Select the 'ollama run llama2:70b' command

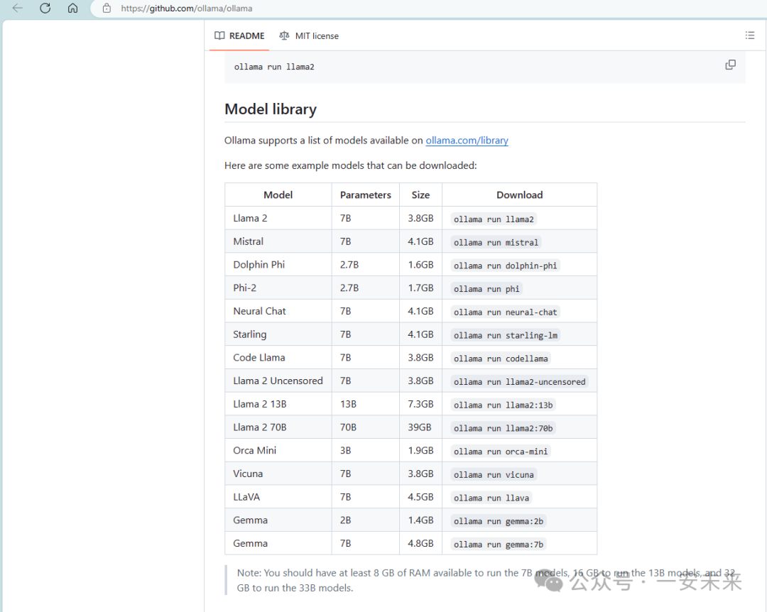tap(503, 428)
